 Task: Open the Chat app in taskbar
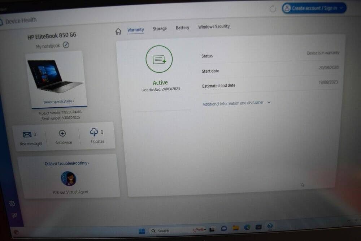pos(224,229)
